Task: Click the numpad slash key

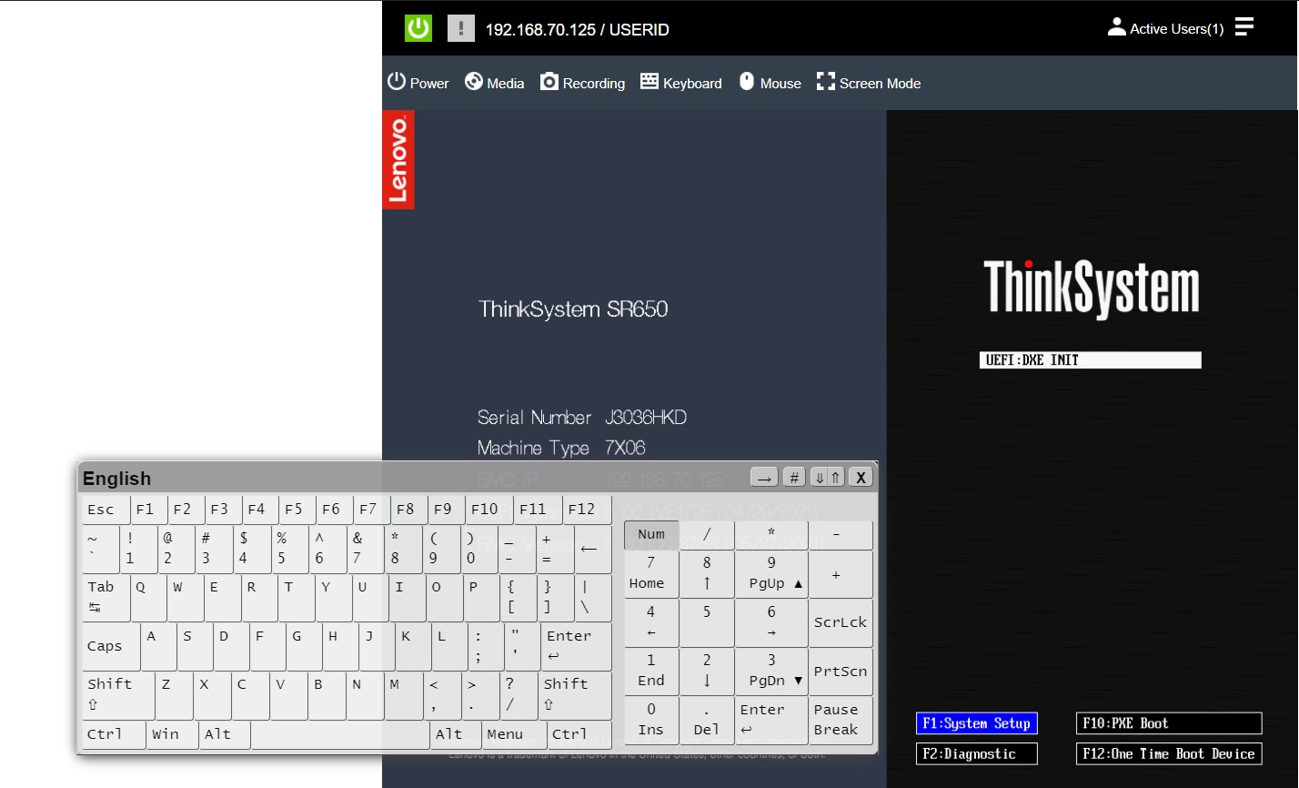Action: [707, 535]
